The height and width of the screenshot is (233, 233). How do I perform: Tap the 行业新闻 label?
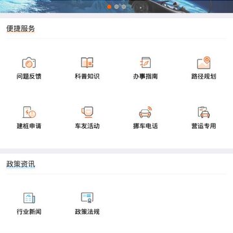point(29,212)
